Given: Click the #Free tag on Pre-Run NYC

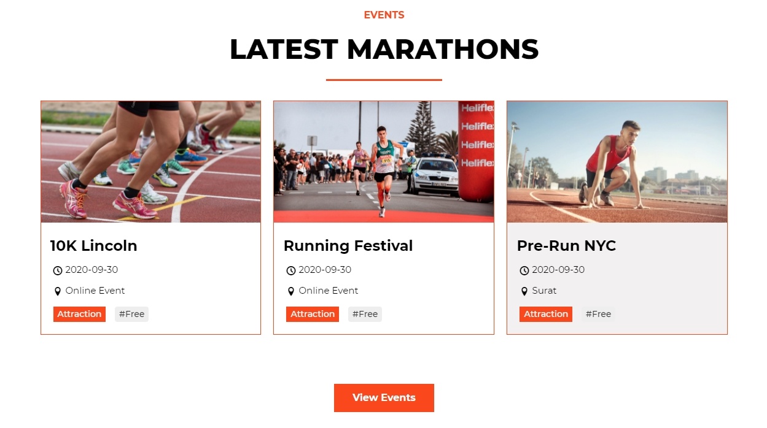Looking at the screenshot, I should tap(598, 314).
